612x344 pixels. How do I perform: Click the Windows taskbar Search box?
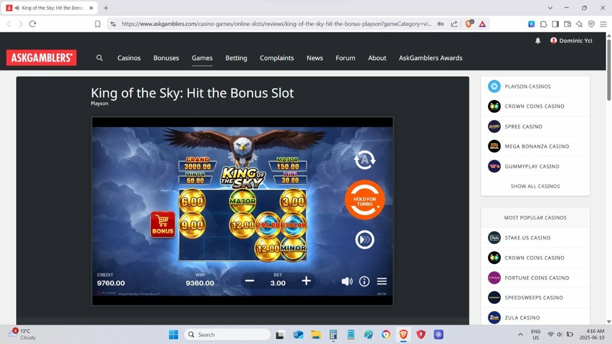(x=227, y=334)
